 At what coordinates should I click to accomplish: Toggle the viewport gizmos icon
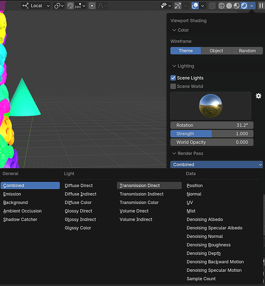coord(178,6)
